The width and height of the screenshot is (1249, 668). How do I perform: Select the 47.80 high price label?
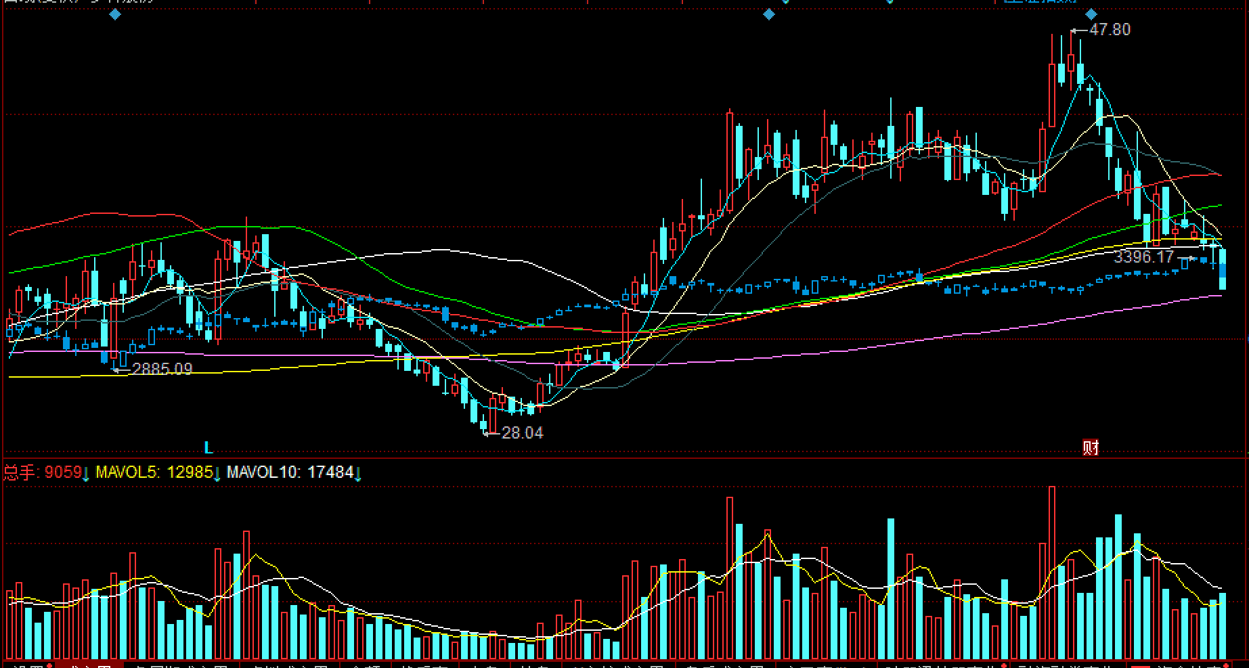tap(1110, 30)
